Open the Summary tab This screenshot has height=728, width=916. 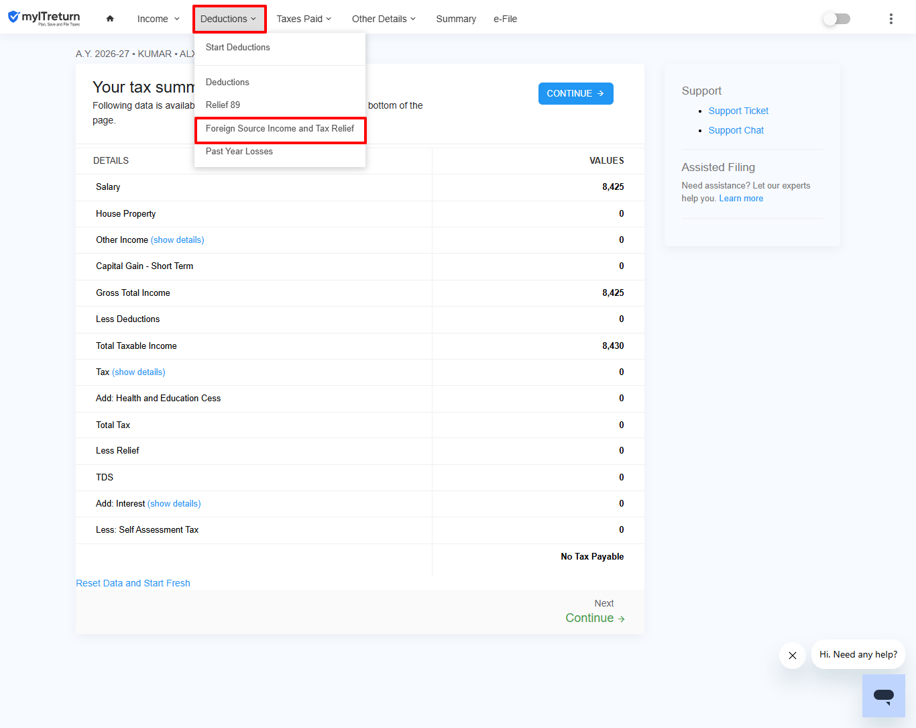click(x=456, y=19)
